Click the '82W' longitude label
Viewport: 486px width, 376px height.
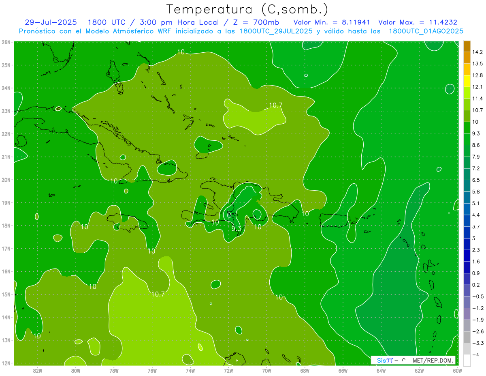37,370
